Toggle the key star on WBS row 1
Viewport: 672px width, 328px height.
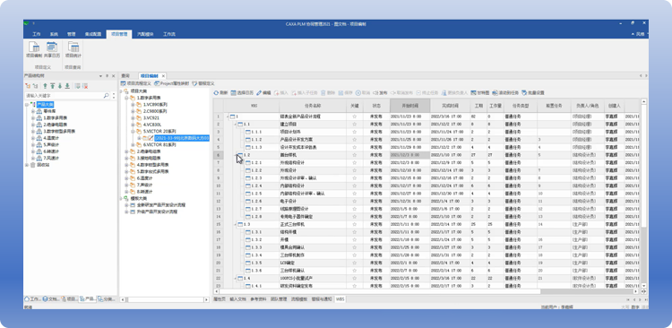[355, 117]
